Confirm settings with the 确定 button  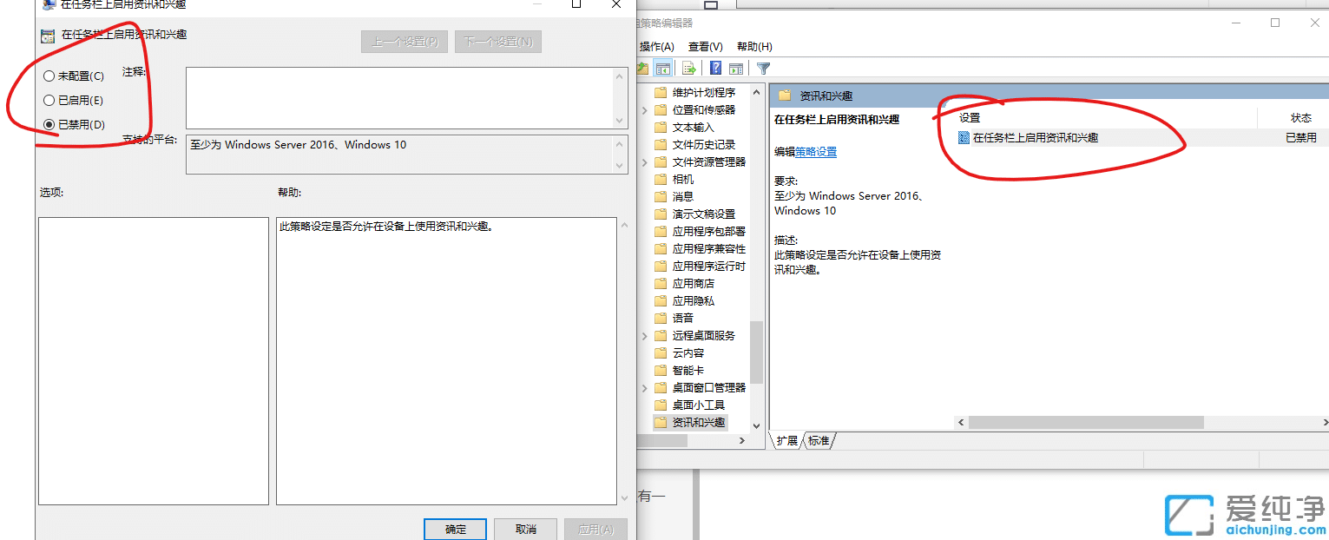coord(455,529)
